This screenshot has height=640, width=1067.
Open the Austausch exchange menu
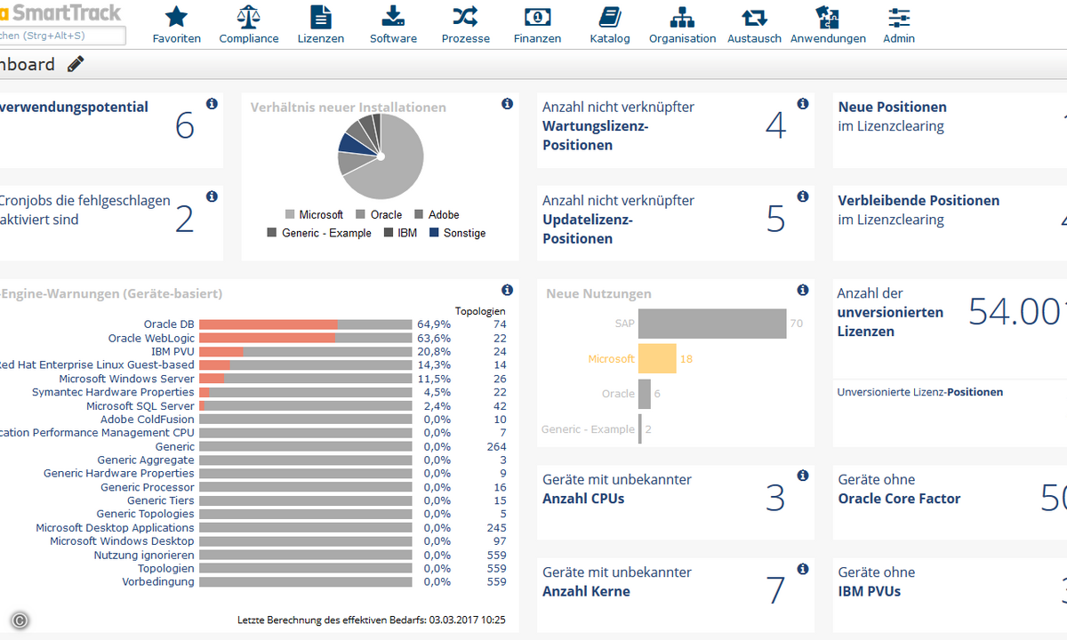pos(755,24)
